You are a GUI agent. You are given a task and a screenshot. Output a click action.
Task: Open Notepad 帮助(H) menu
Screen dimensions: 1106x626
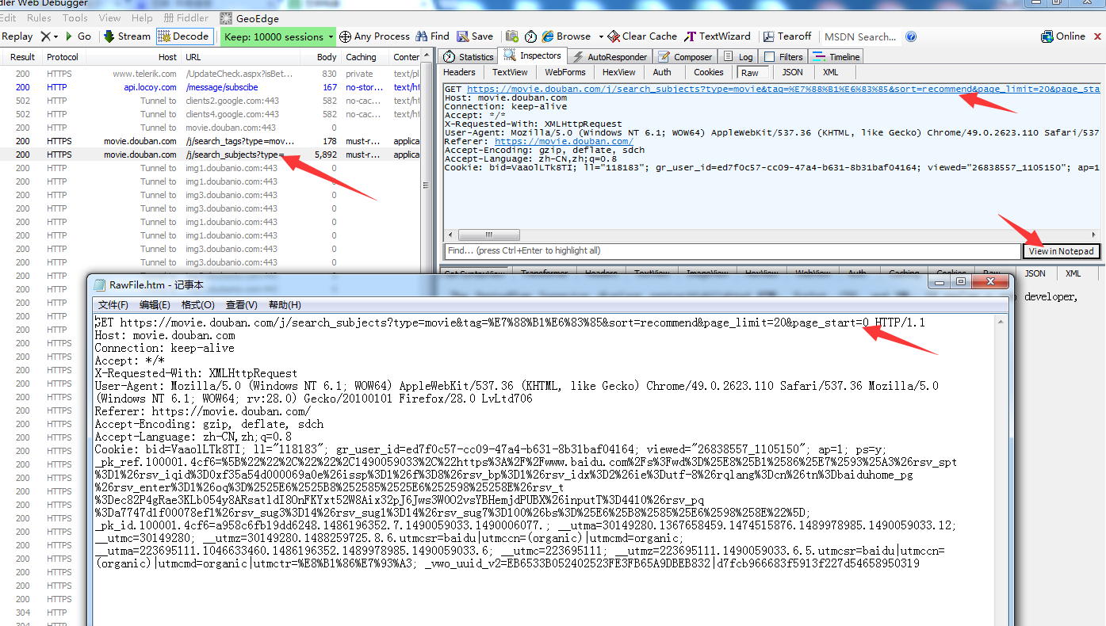pyautogui.click(x=285, y=305)
